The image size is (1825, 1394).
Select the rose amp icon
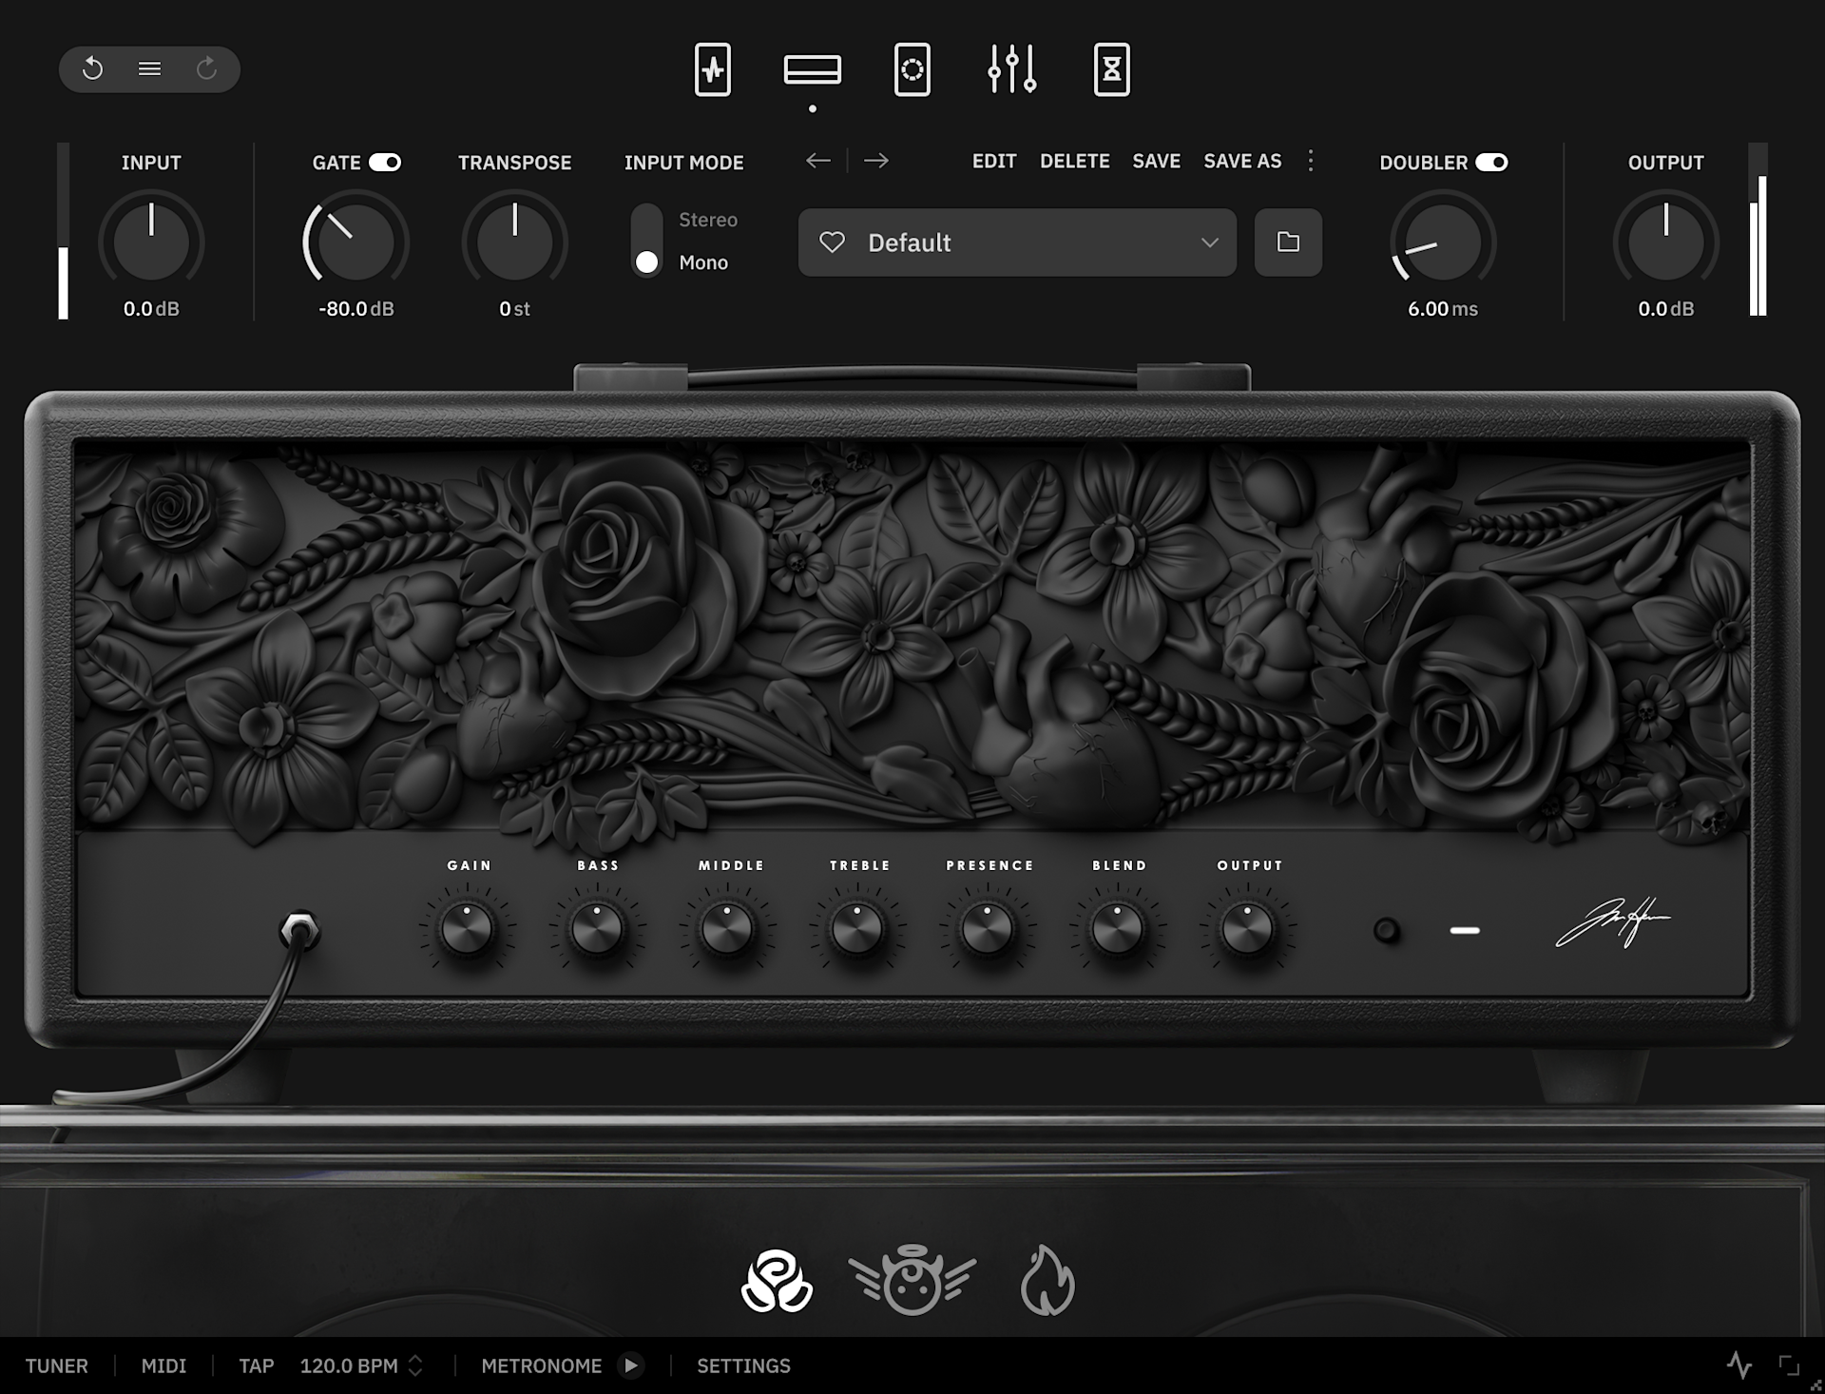click(777, 1281)
